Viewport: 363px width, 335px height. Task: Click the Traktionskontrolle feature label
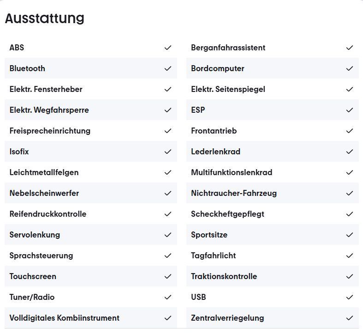click(x=224, y=276)
